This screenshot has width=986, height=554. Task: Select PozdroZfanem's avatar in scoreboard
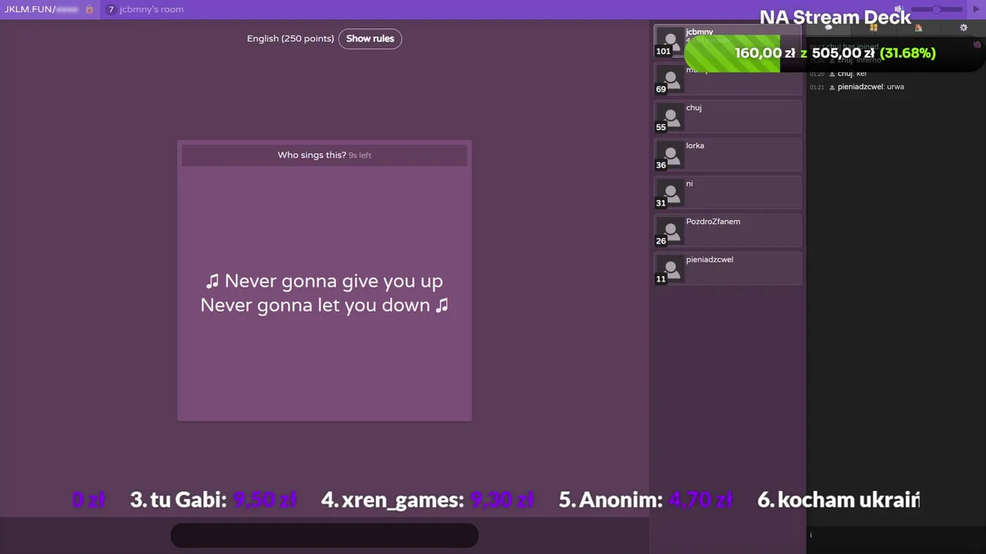[x=669, y=231]
